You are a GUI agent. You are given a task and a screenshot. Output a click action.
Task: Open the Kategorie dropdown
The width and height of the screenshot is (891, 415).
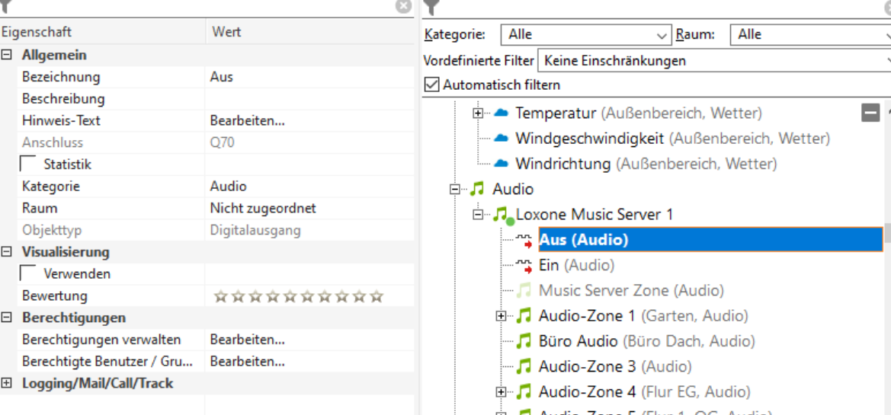pos(585,34)
